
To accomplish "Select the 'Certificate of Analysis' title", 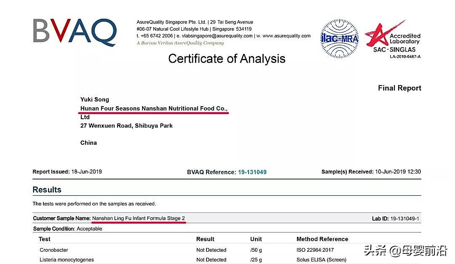I will click(227, 59).
